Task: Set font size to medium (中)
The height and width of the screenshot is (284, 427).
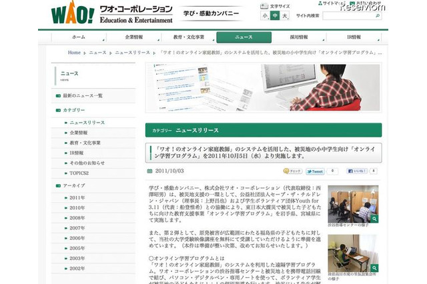Action: [275, 16]
